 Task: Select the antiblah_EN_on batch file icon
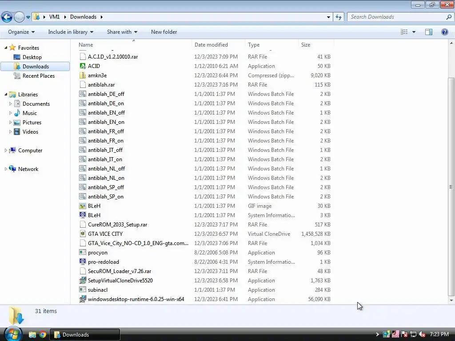83,122
